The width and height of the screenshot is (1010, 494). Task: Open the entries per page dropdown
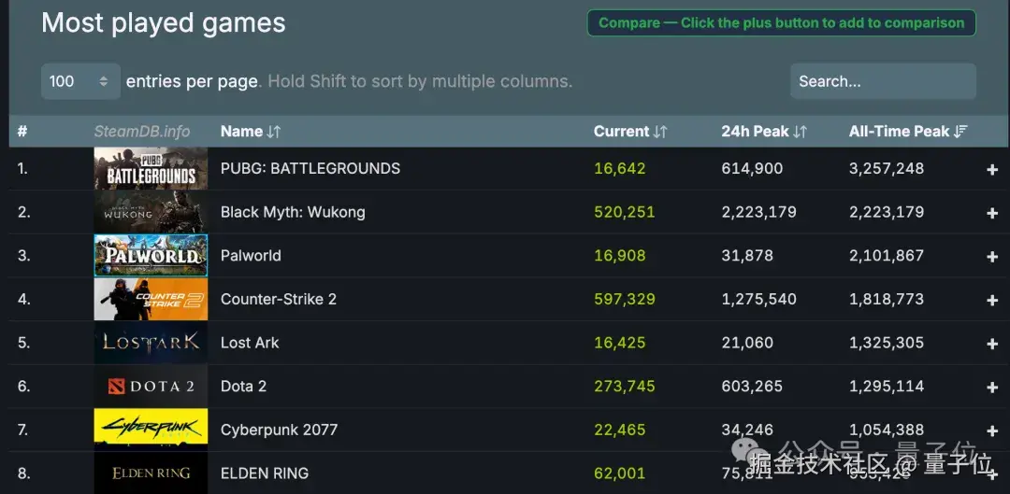80,81
